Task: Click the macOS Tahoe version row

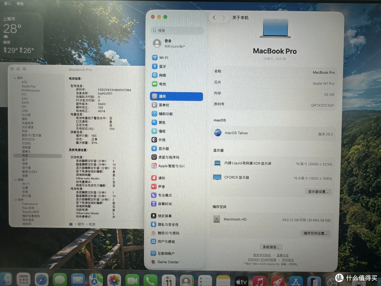Action: [273, 133]
